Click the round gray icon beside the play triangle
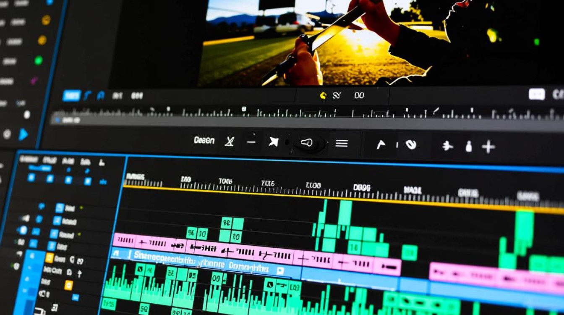 7,134
